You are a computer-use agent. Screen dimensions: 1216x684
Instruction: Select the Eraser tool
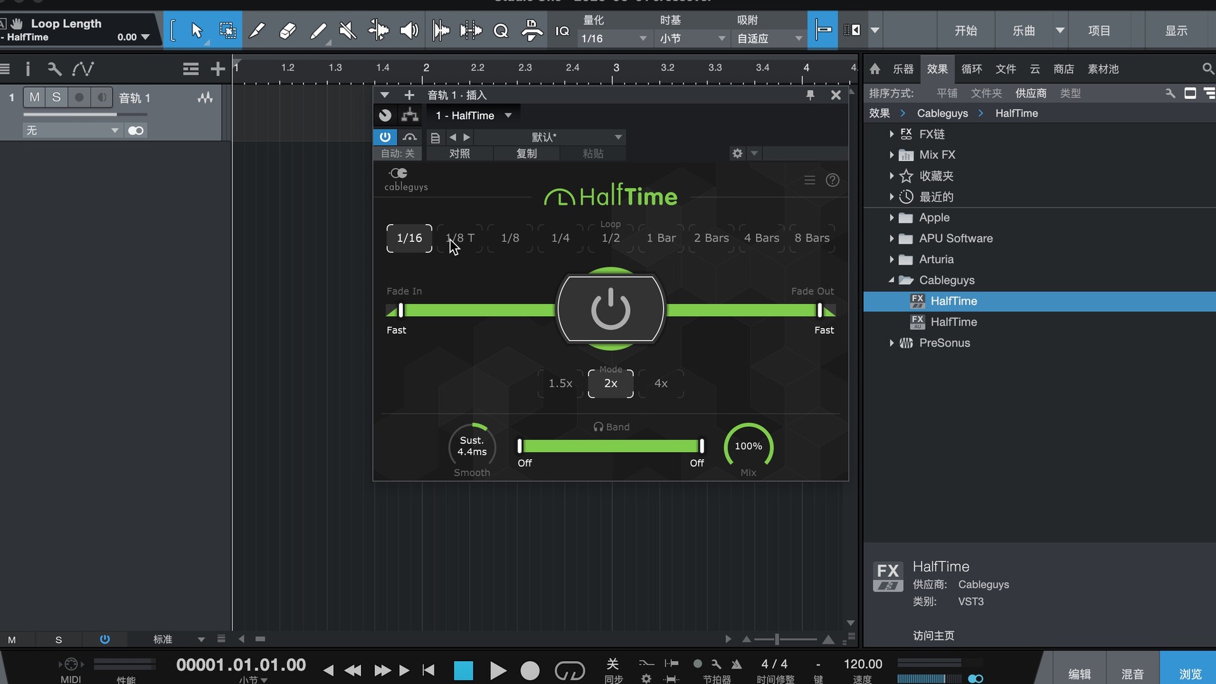point(288,30)
